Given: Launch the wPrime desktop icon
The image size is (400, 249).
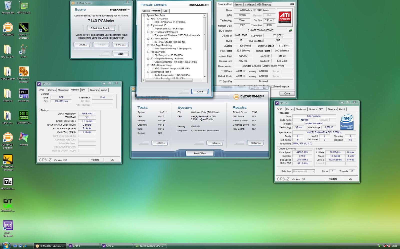Looking at the screenshot, I should [23, 139].
